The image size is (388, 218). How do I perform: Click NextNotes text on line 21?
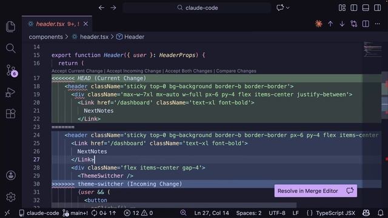98,111
